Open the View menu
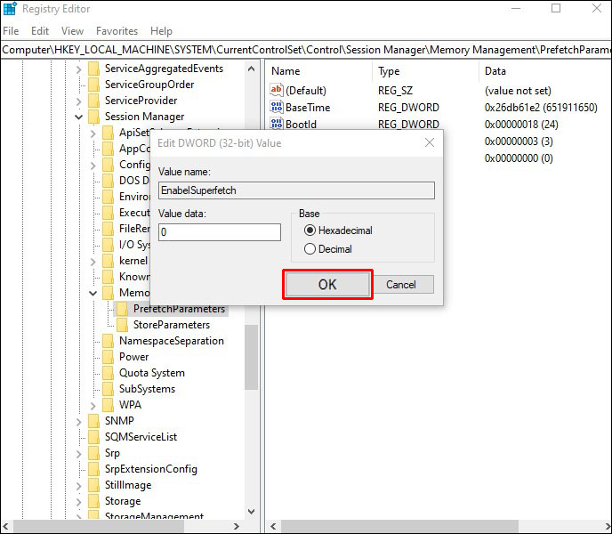The height and width of the screenshot is (534, 612). pos(72,31)
